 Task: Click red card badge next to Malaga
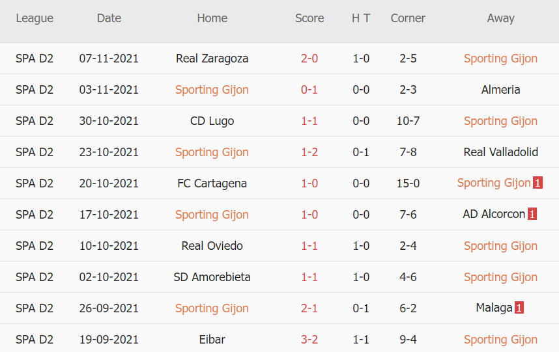[x=519, y=308]
